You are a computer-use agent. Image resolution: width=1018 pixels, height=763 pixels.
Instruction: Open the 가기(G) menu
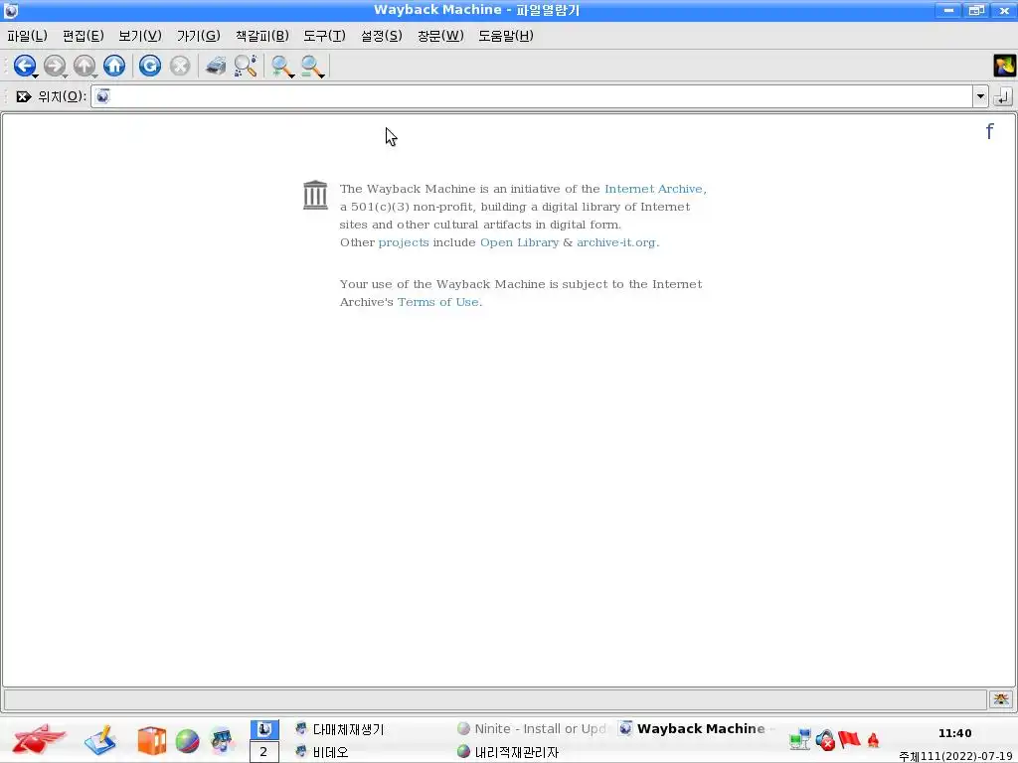point(198,36)
